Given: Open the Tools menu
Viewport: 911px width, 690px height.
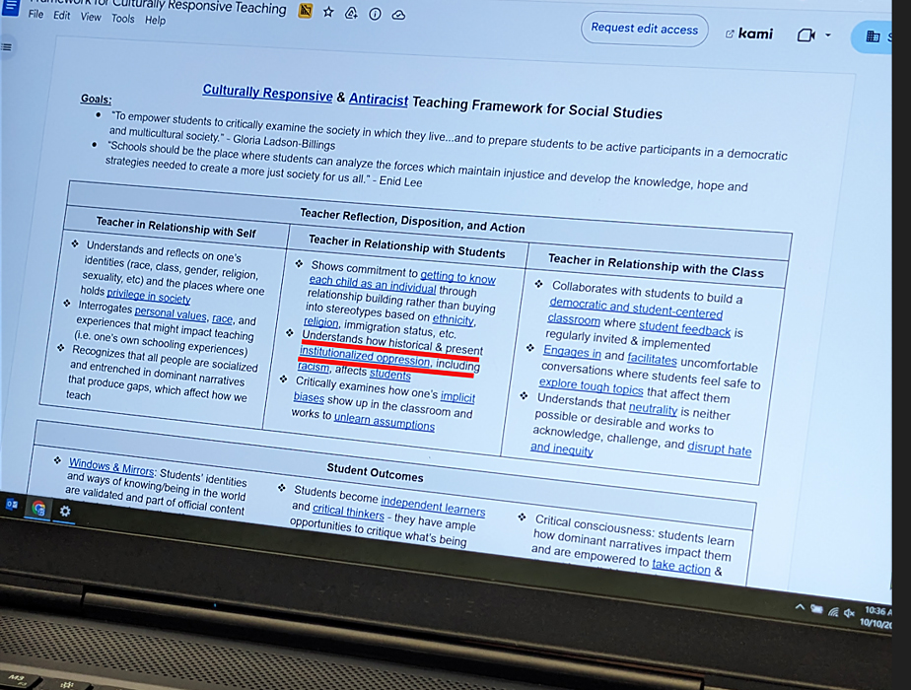Looking at the screenshot, I should 123,19.
